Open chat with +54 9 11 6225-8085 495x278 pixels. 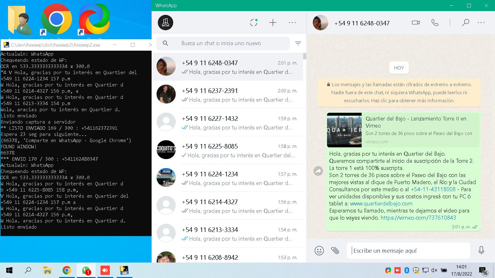[227, 150]
